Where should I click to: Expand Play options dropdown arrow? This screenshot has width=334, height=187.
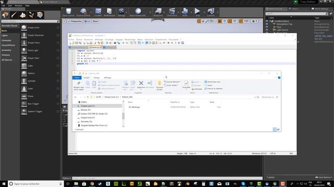coord(204,12)
